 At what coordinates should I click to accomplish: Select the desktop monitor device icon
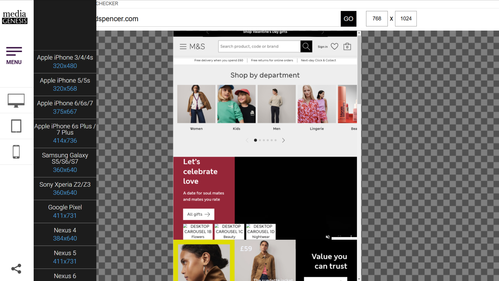[16, 100]
